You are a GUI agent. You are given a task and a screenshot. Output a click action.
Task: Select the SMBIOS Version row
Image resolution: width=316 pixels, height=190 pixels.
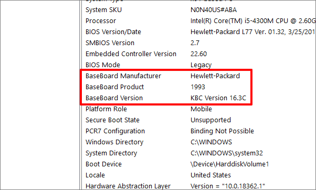tap(199, 43)
